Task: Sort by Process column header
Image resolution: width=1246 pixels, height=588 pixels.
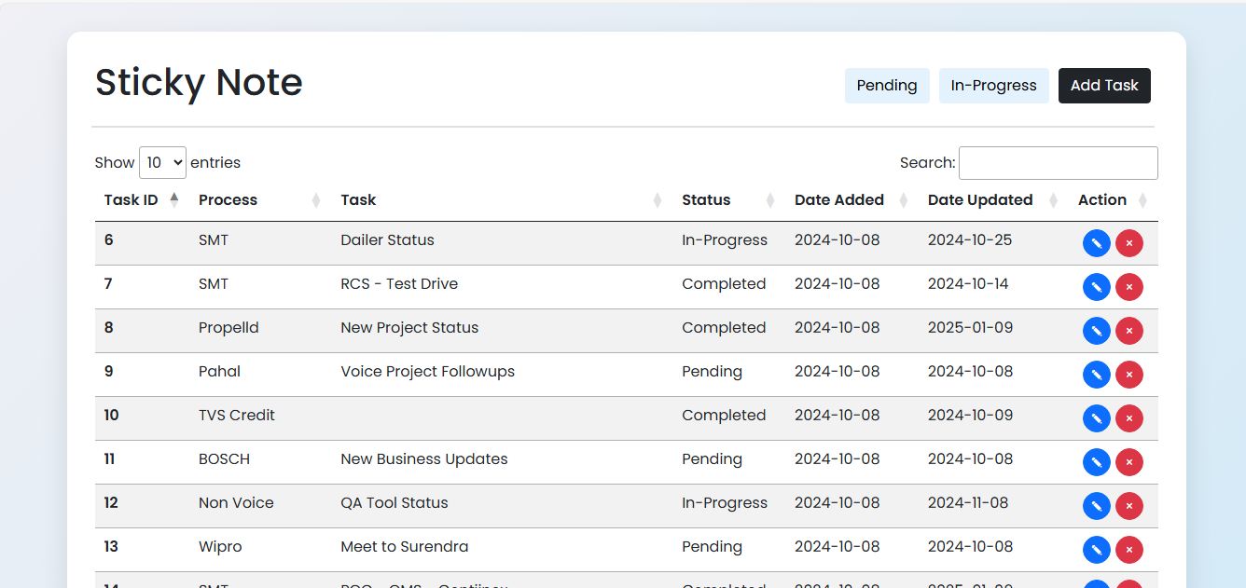Action: [228, 199]
